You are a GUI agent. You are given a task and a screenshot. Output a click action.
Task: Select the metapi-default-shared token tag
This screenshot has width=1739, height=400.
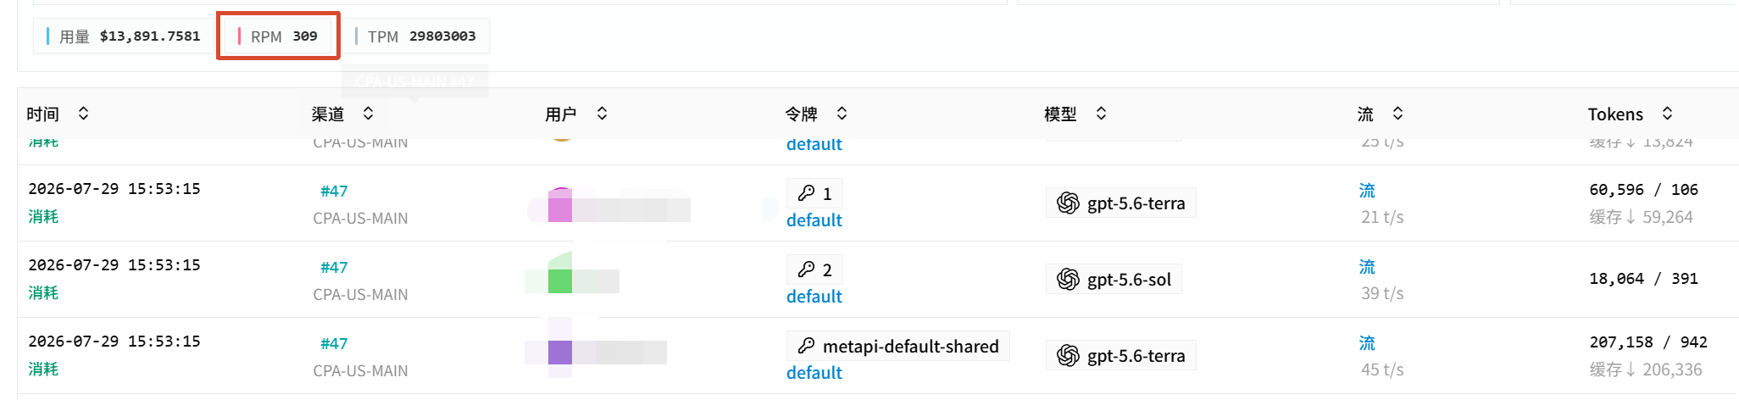coord(897,346)
